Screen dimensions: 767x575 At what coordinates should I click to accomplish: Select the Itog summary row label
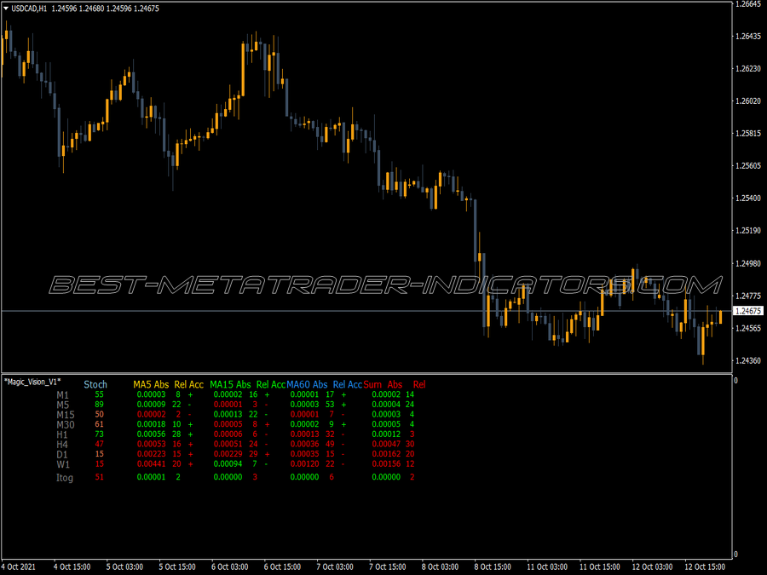65,478
